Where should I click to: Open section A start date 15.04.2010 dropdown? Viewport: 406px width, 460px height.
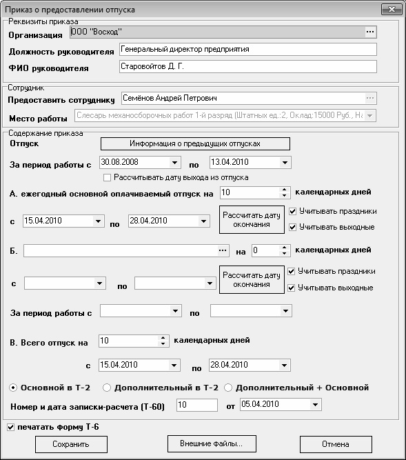point(98,221)
